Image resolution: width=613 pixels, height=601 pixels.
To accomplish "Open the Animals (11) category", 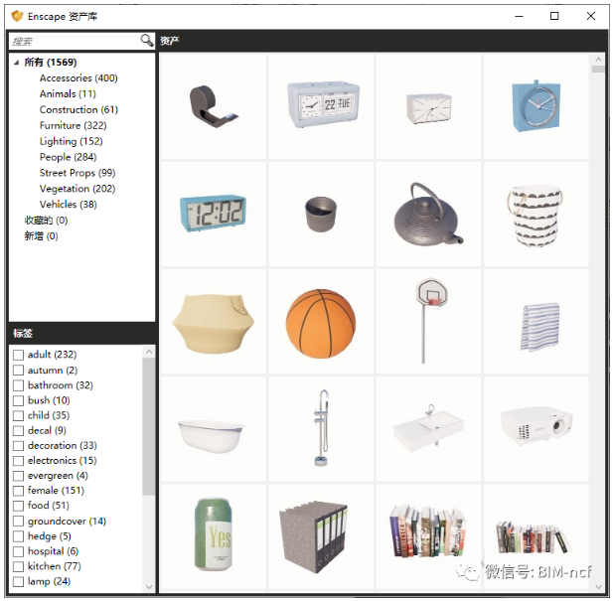I will point(68,93).
